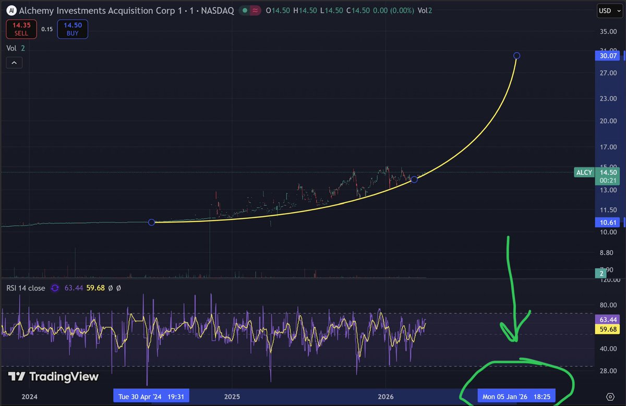The height and width of the screenshot is (406, 626).
Task: Click the 2025 time axis label
Action: click(232, 397)
